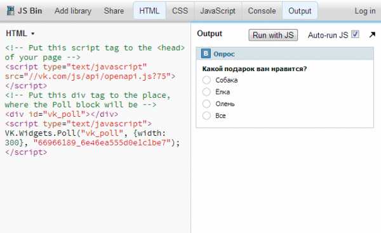Toggle the Auto-run JS checkbox
Screen dimensions: 381x233
(x=355, y=34)
